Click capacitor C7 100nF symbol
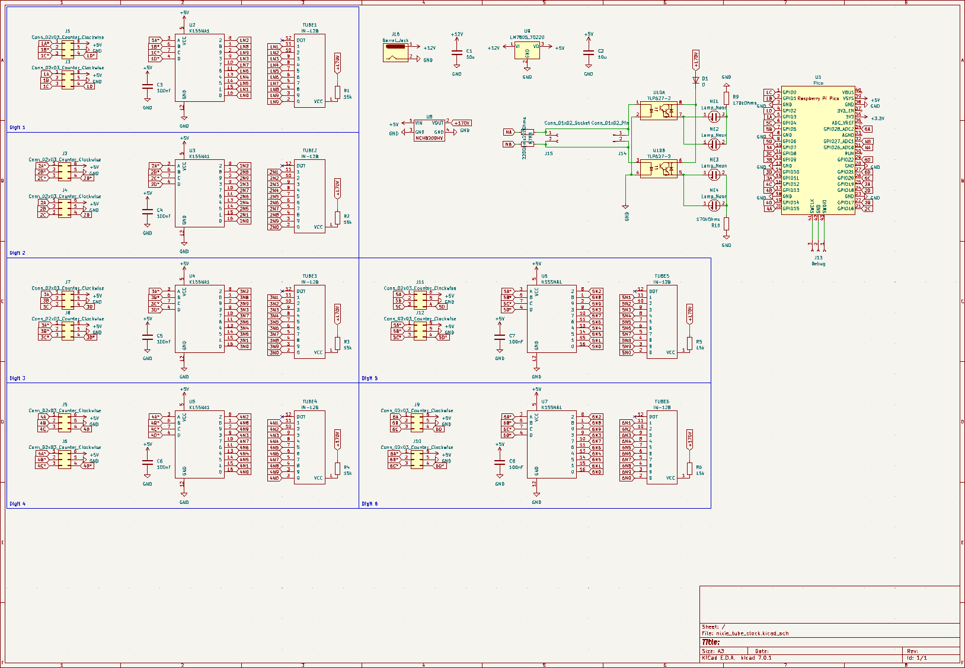This screenshot has width=965, height=668. pyautogui.click(x=500, y=338)
